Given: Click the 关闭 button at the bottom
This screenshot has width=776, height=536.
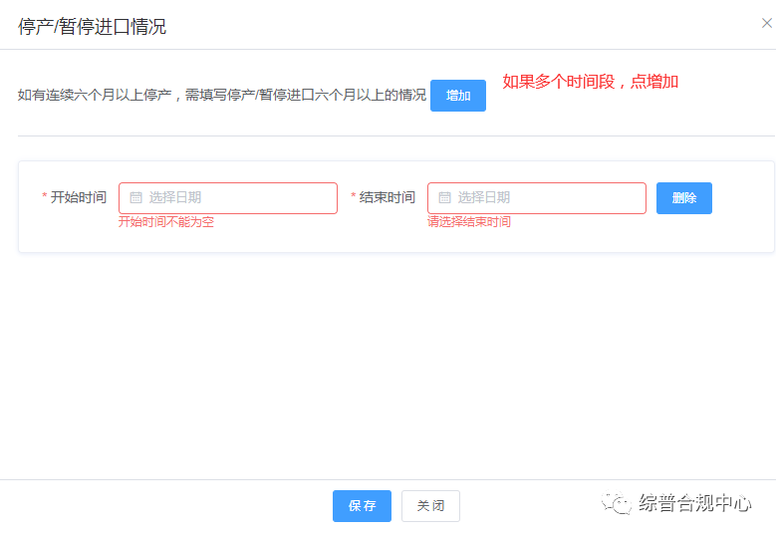Looking at the screenshot, I should click(430, 506).
